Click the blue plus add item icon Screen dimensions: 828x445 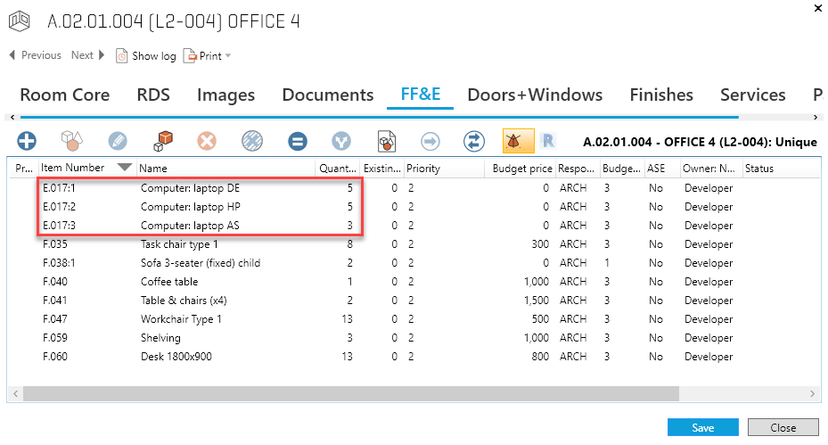(x=28, y=141)
